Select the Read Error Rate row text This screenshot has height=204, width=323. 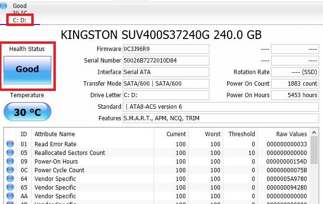point(55,144)
